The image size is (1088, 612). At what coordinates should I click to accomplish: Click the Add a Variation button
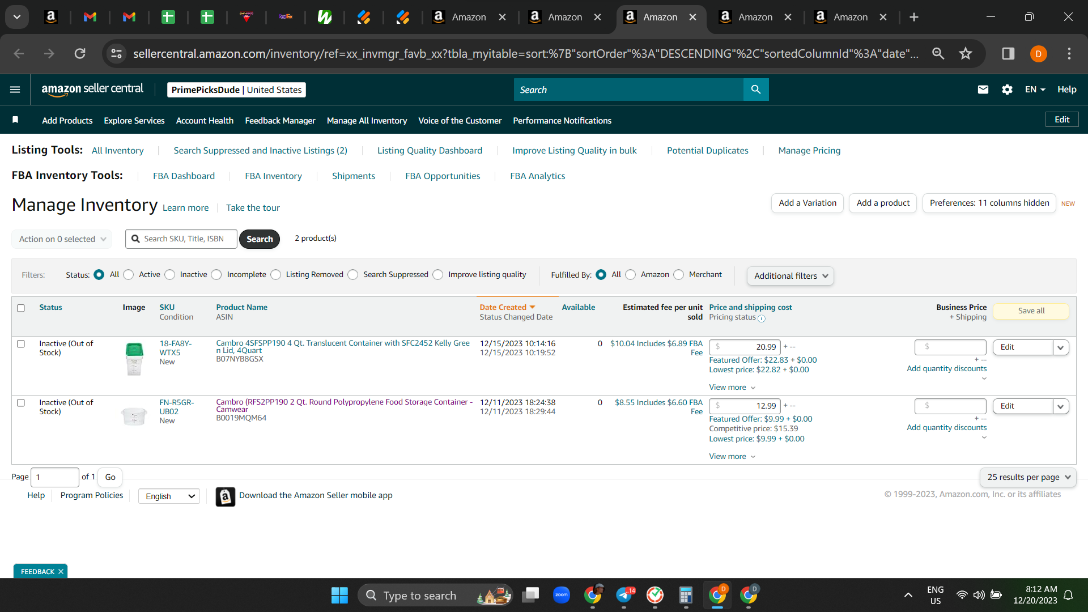807,203
